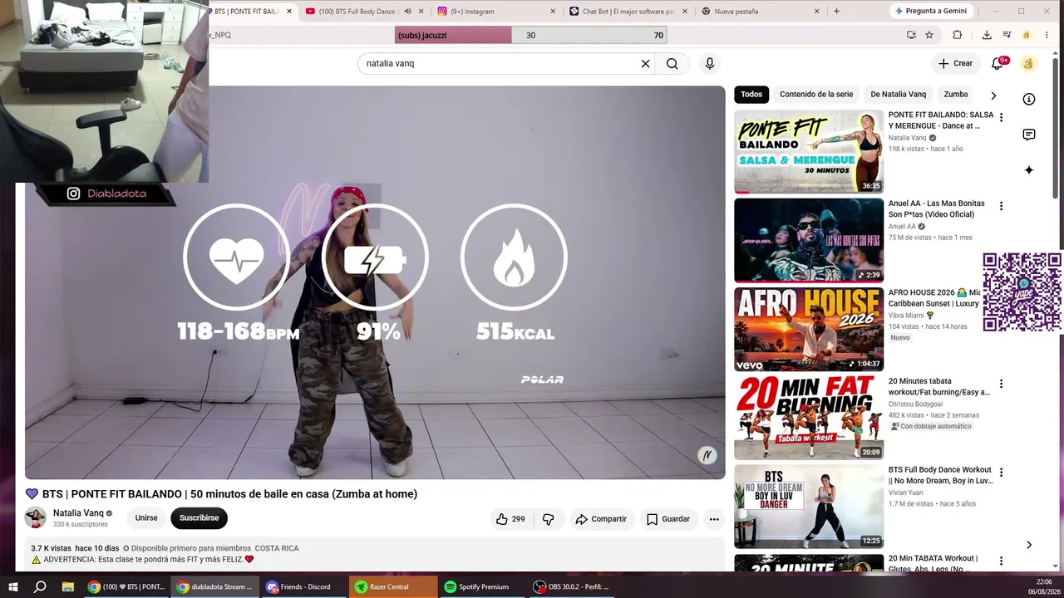Bookmark this page with the star icon
1064x598 pixels.
[929, 35]
